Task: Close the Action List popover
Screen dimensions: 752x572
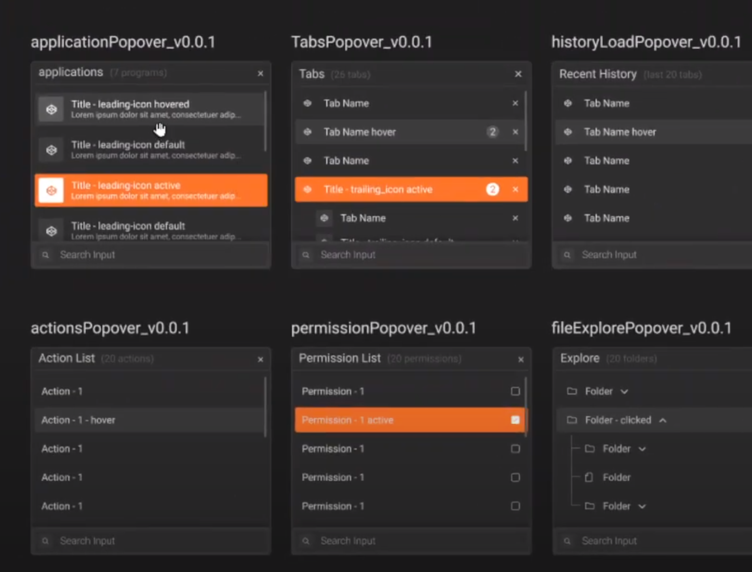Action: coord(260,359)
